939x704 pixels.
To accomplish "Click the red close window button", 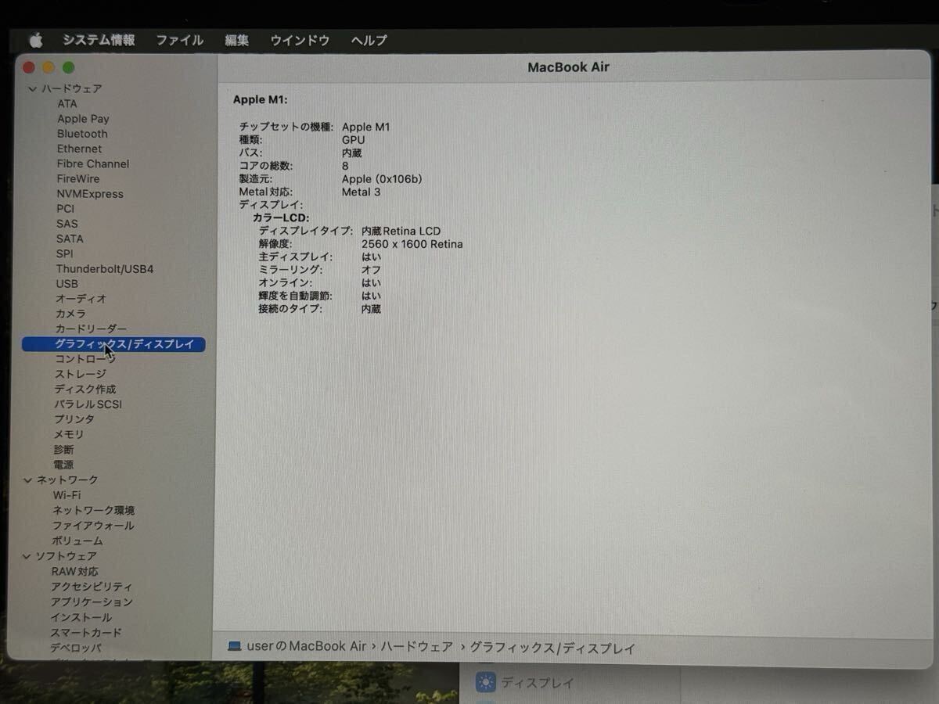I will (29, 68).
